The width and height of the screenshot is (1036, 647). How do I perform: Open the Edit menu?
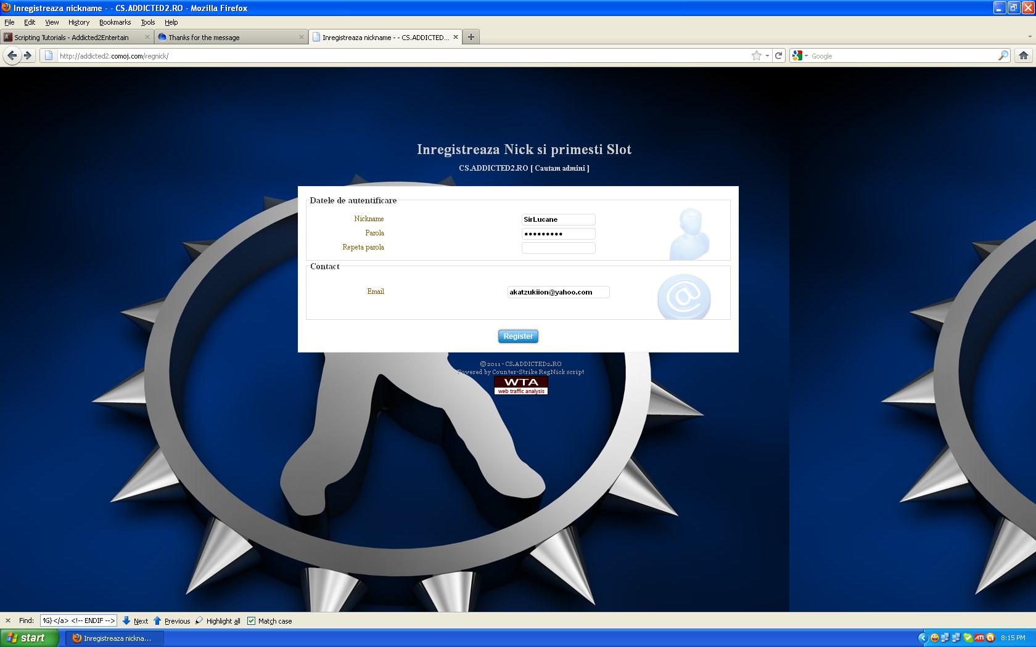point(30,22)
